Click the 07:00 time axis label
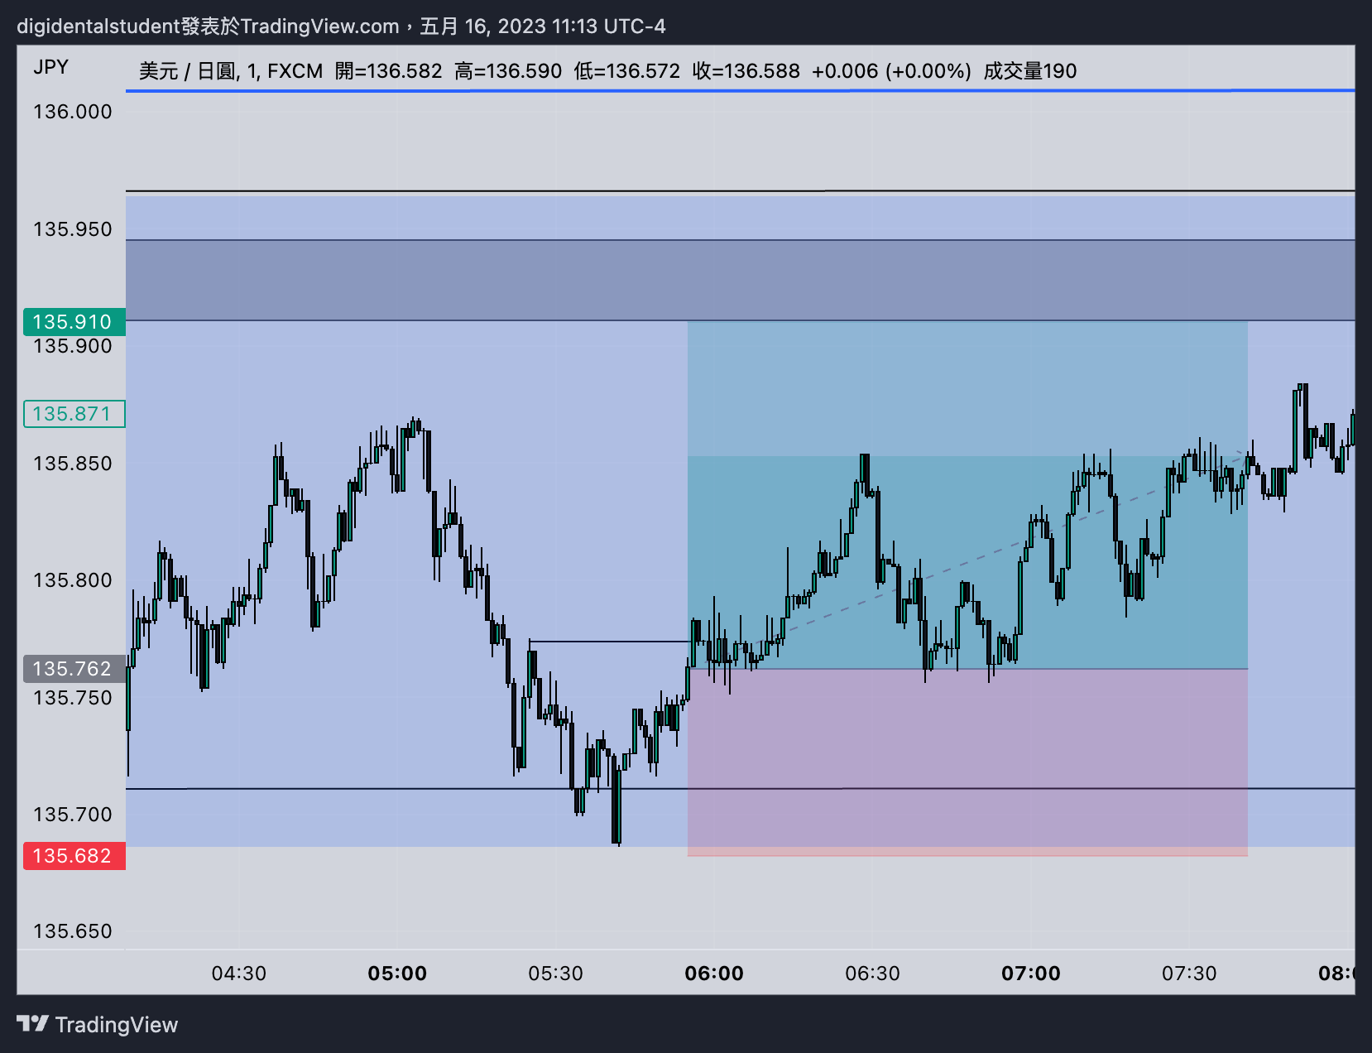 1031,974
